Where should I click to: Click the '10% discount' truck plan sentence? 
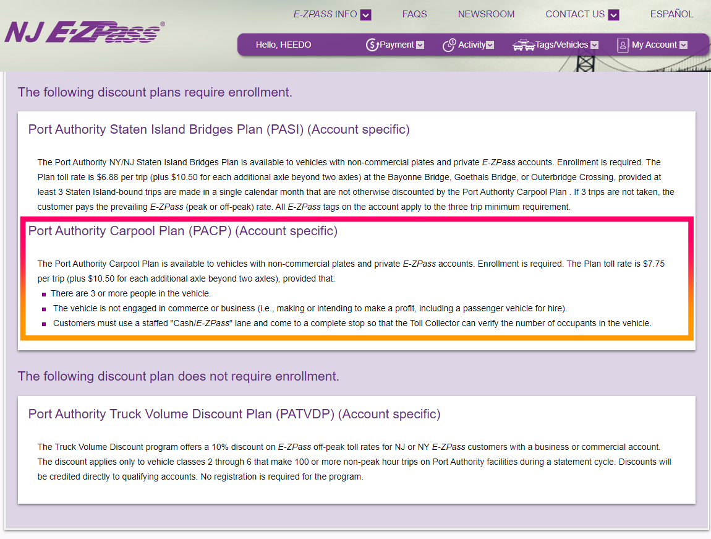(x=349, y=447)
